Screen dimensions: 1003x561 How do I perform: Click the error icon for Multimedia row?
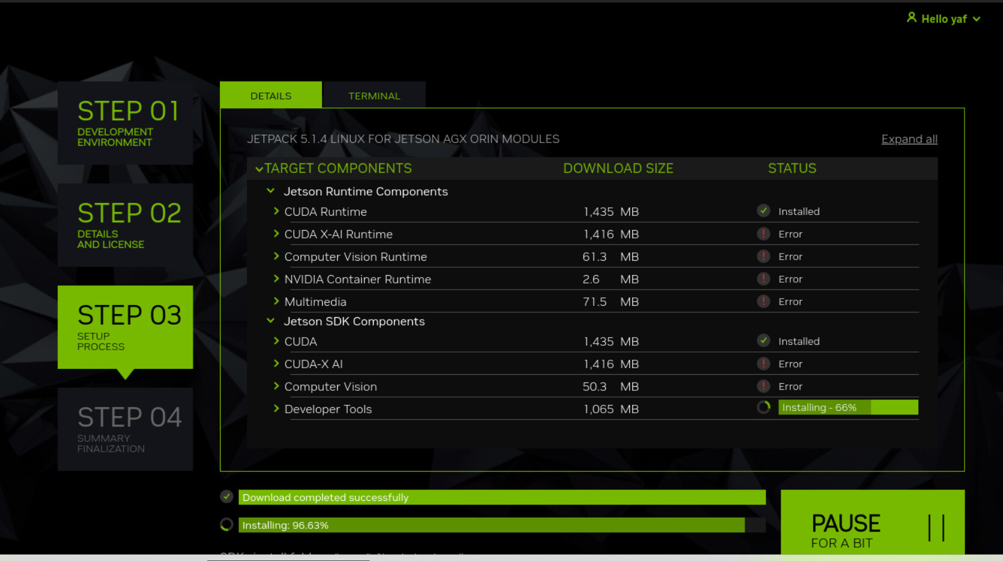[763, 302]
